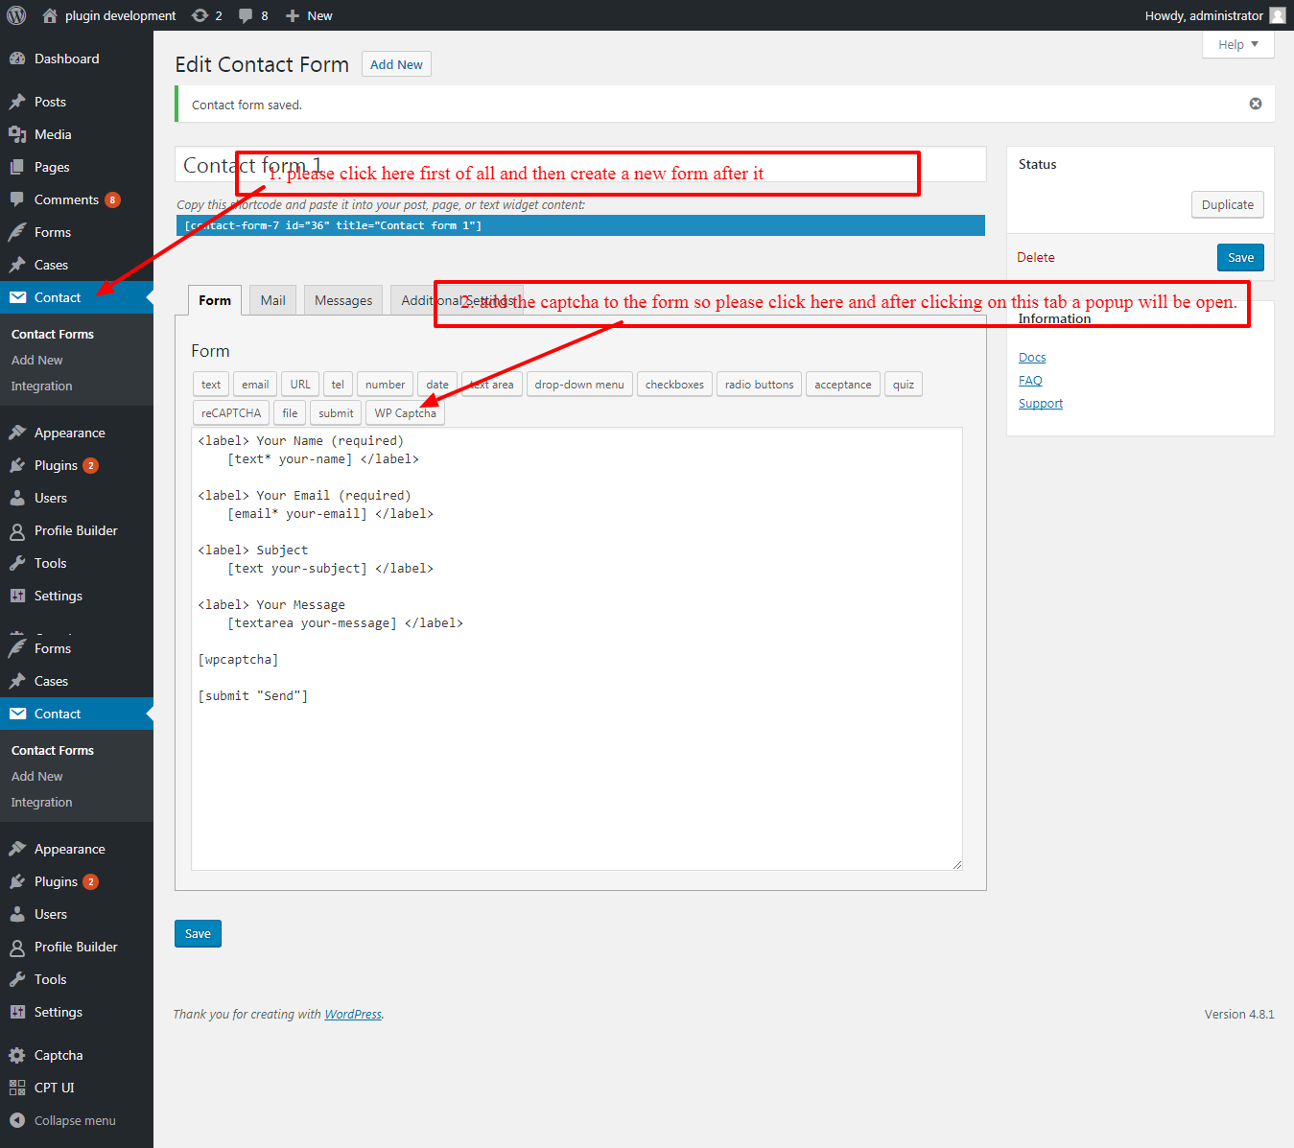1294x1148 pixels.
Task: Dismiss the 'Contact form saved' notice
Action: pyautogui.click(x=1255, y=104)
